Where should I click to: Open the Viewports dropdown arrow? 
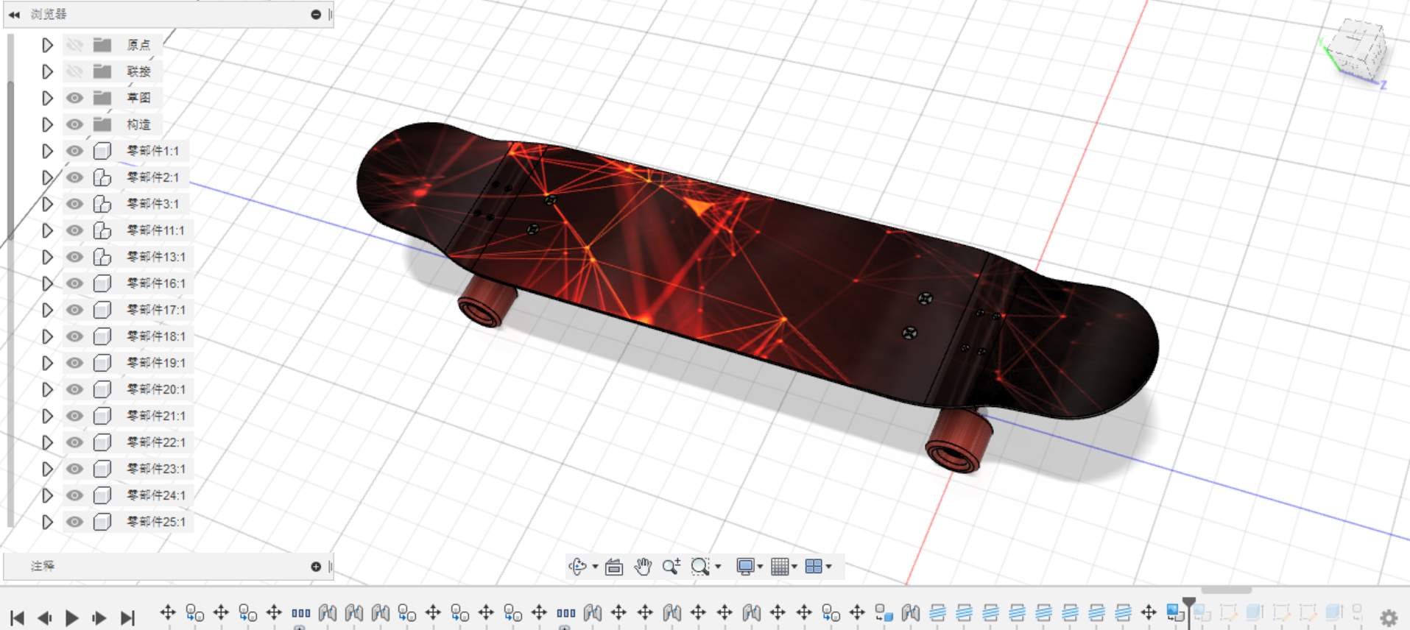(828, 566)
